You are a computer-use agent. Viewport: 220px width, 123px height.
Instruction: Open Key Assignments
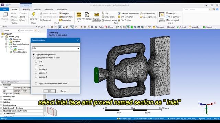[x=148, y=17]
